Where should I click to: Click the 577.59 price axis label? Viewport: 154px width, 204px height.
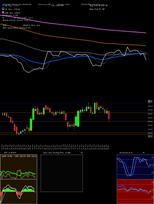(x=150, y=110)
